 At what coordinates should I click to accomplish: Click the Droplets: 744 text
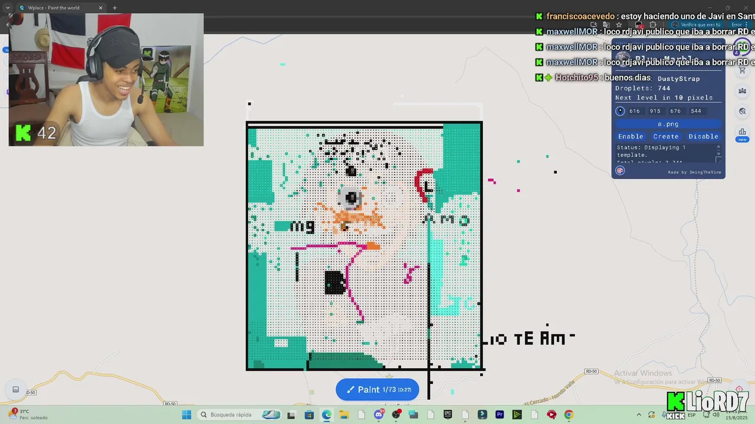[642, 88]
